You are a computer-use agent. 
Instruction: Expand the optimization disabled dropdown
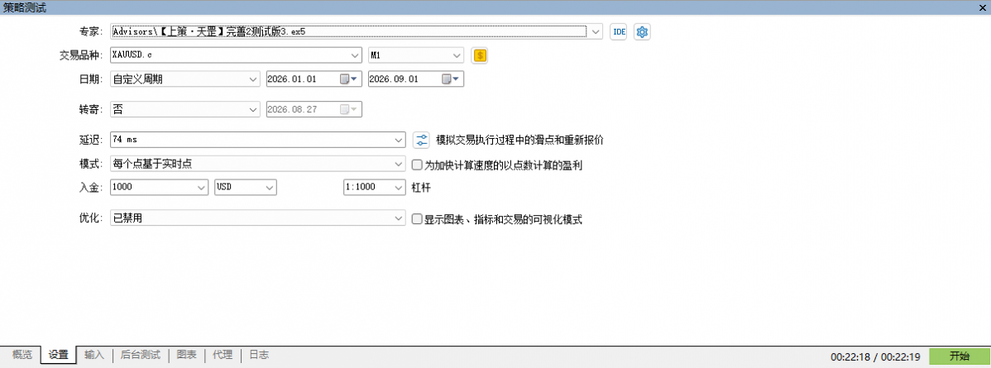point(399,218)
